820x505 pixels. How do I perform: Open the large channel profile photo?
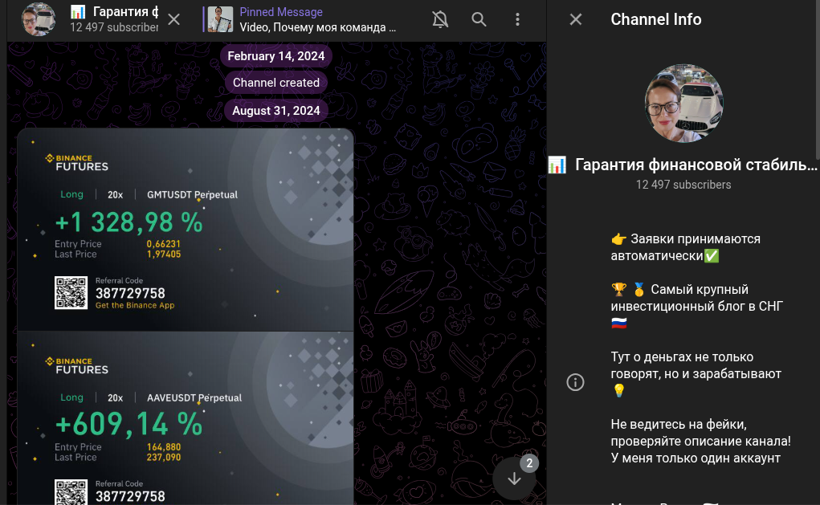(x=683, y=104)
